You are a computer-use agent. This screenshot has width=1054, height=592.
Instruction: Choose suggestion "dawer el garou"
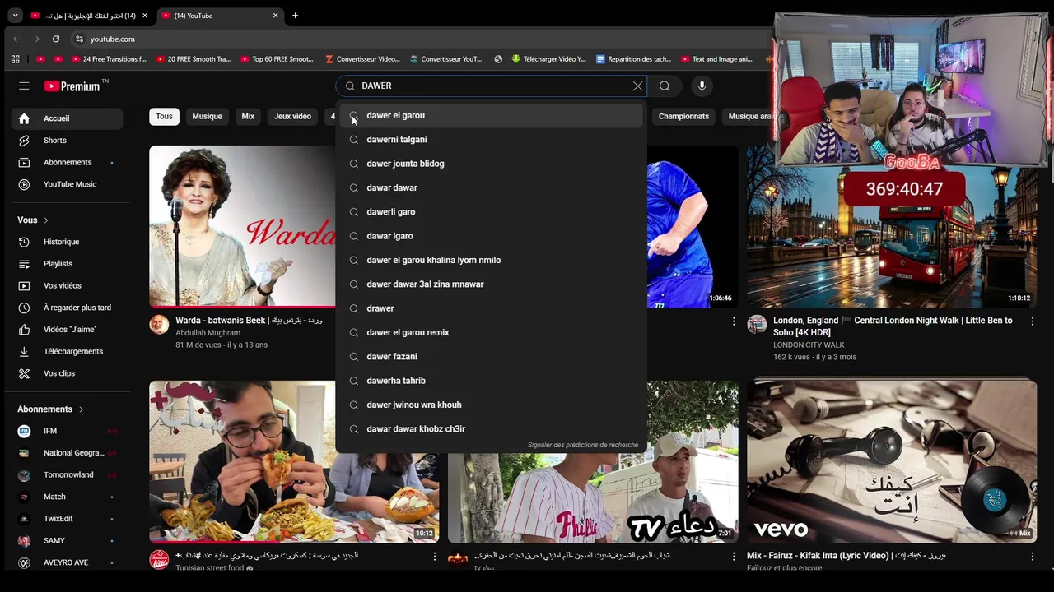pyautogui.click(x=491, y=115)
